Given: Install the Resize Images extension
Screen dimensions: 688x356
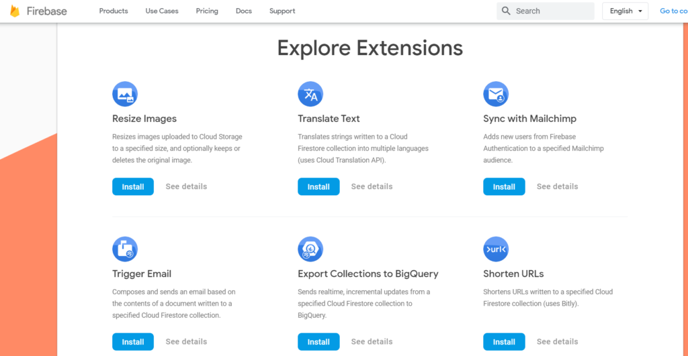Looking at the screenshot, I should tap(133, 186).
